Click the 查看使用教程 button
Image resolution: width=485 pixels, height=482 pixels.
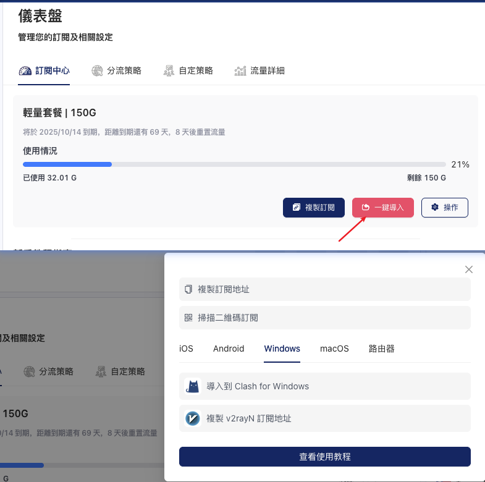pyautogui.click(x=325, y=457)
